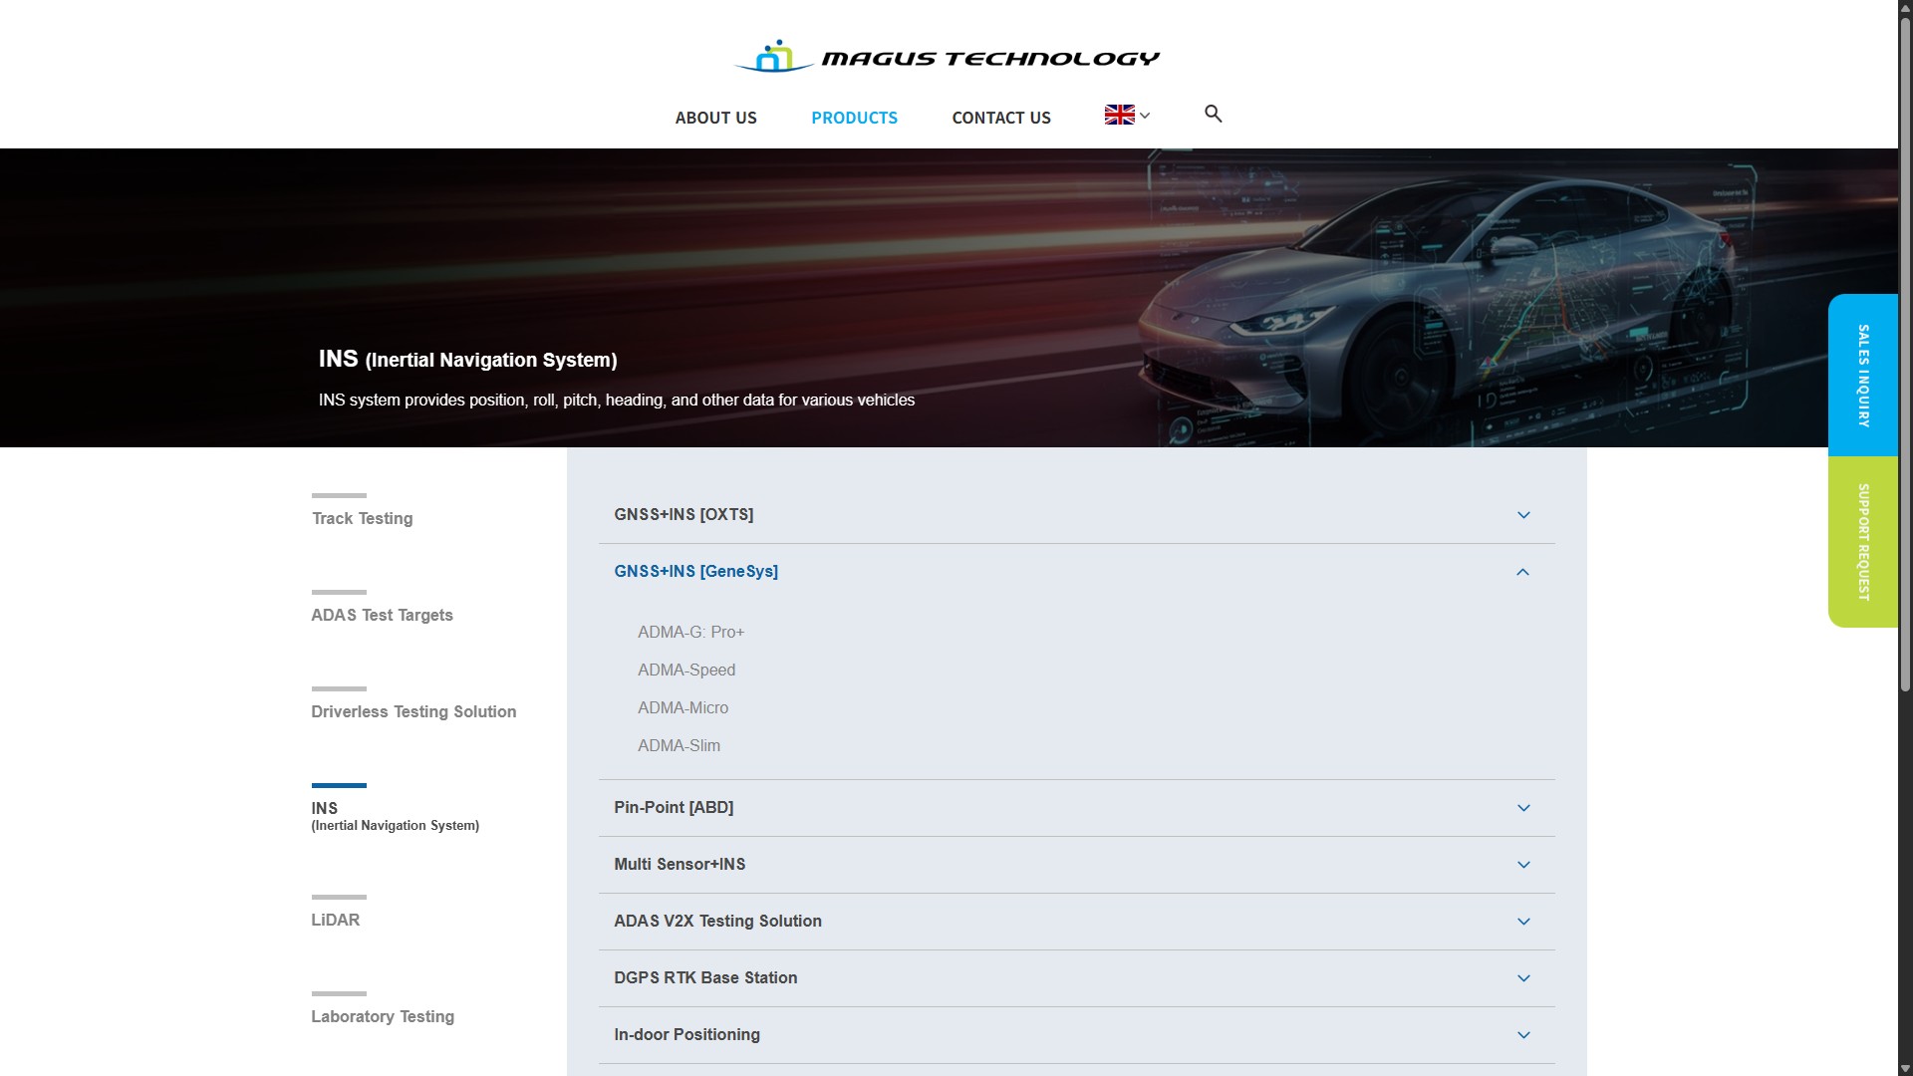Expand the Pin-Point [ABD] chevron
1913x1076 pixels.
point(1522,808)
